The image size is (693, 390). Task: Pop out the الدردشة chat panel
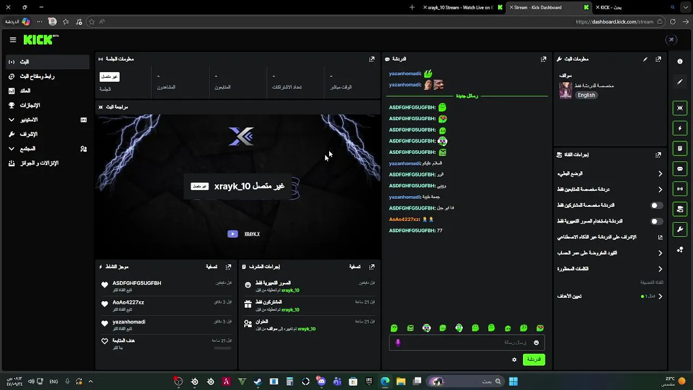click(544, 59)
